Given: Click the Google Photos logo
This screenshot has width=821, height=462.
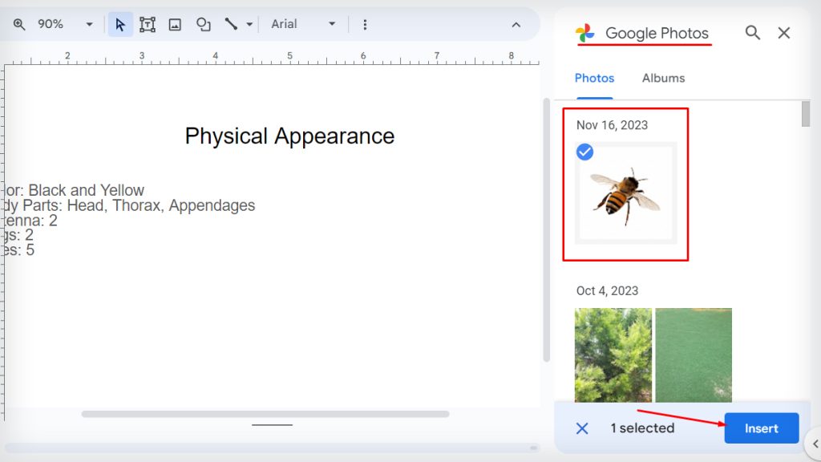Looking at the screenshot, I should pyautogui.click(x=586, y=33).
